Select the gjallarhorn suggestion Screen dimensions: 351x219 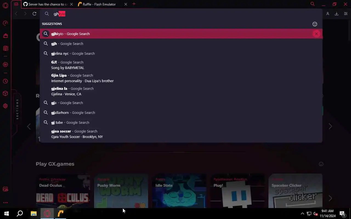[181, 113]
